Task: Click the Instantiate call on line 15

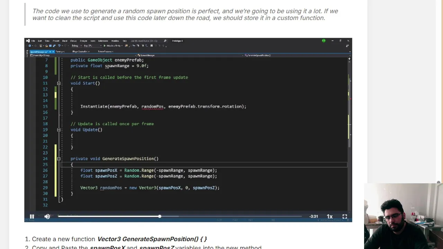Action: click(x=94, y=107)
